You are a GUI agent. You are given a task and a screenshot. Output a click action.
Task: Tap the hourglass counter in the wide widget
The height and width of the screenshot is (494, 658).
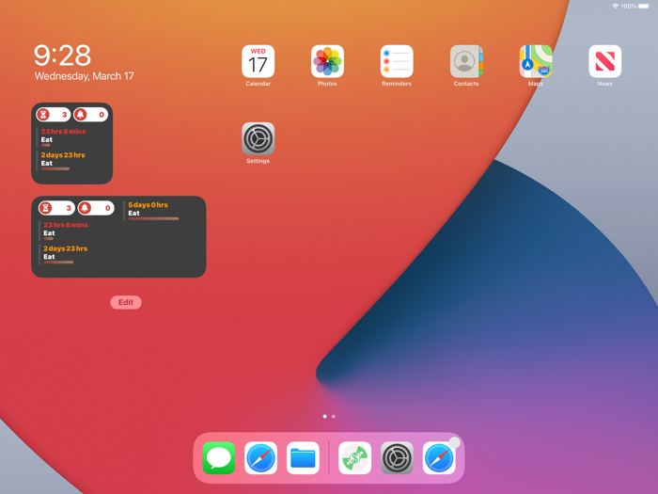point(56,208)
